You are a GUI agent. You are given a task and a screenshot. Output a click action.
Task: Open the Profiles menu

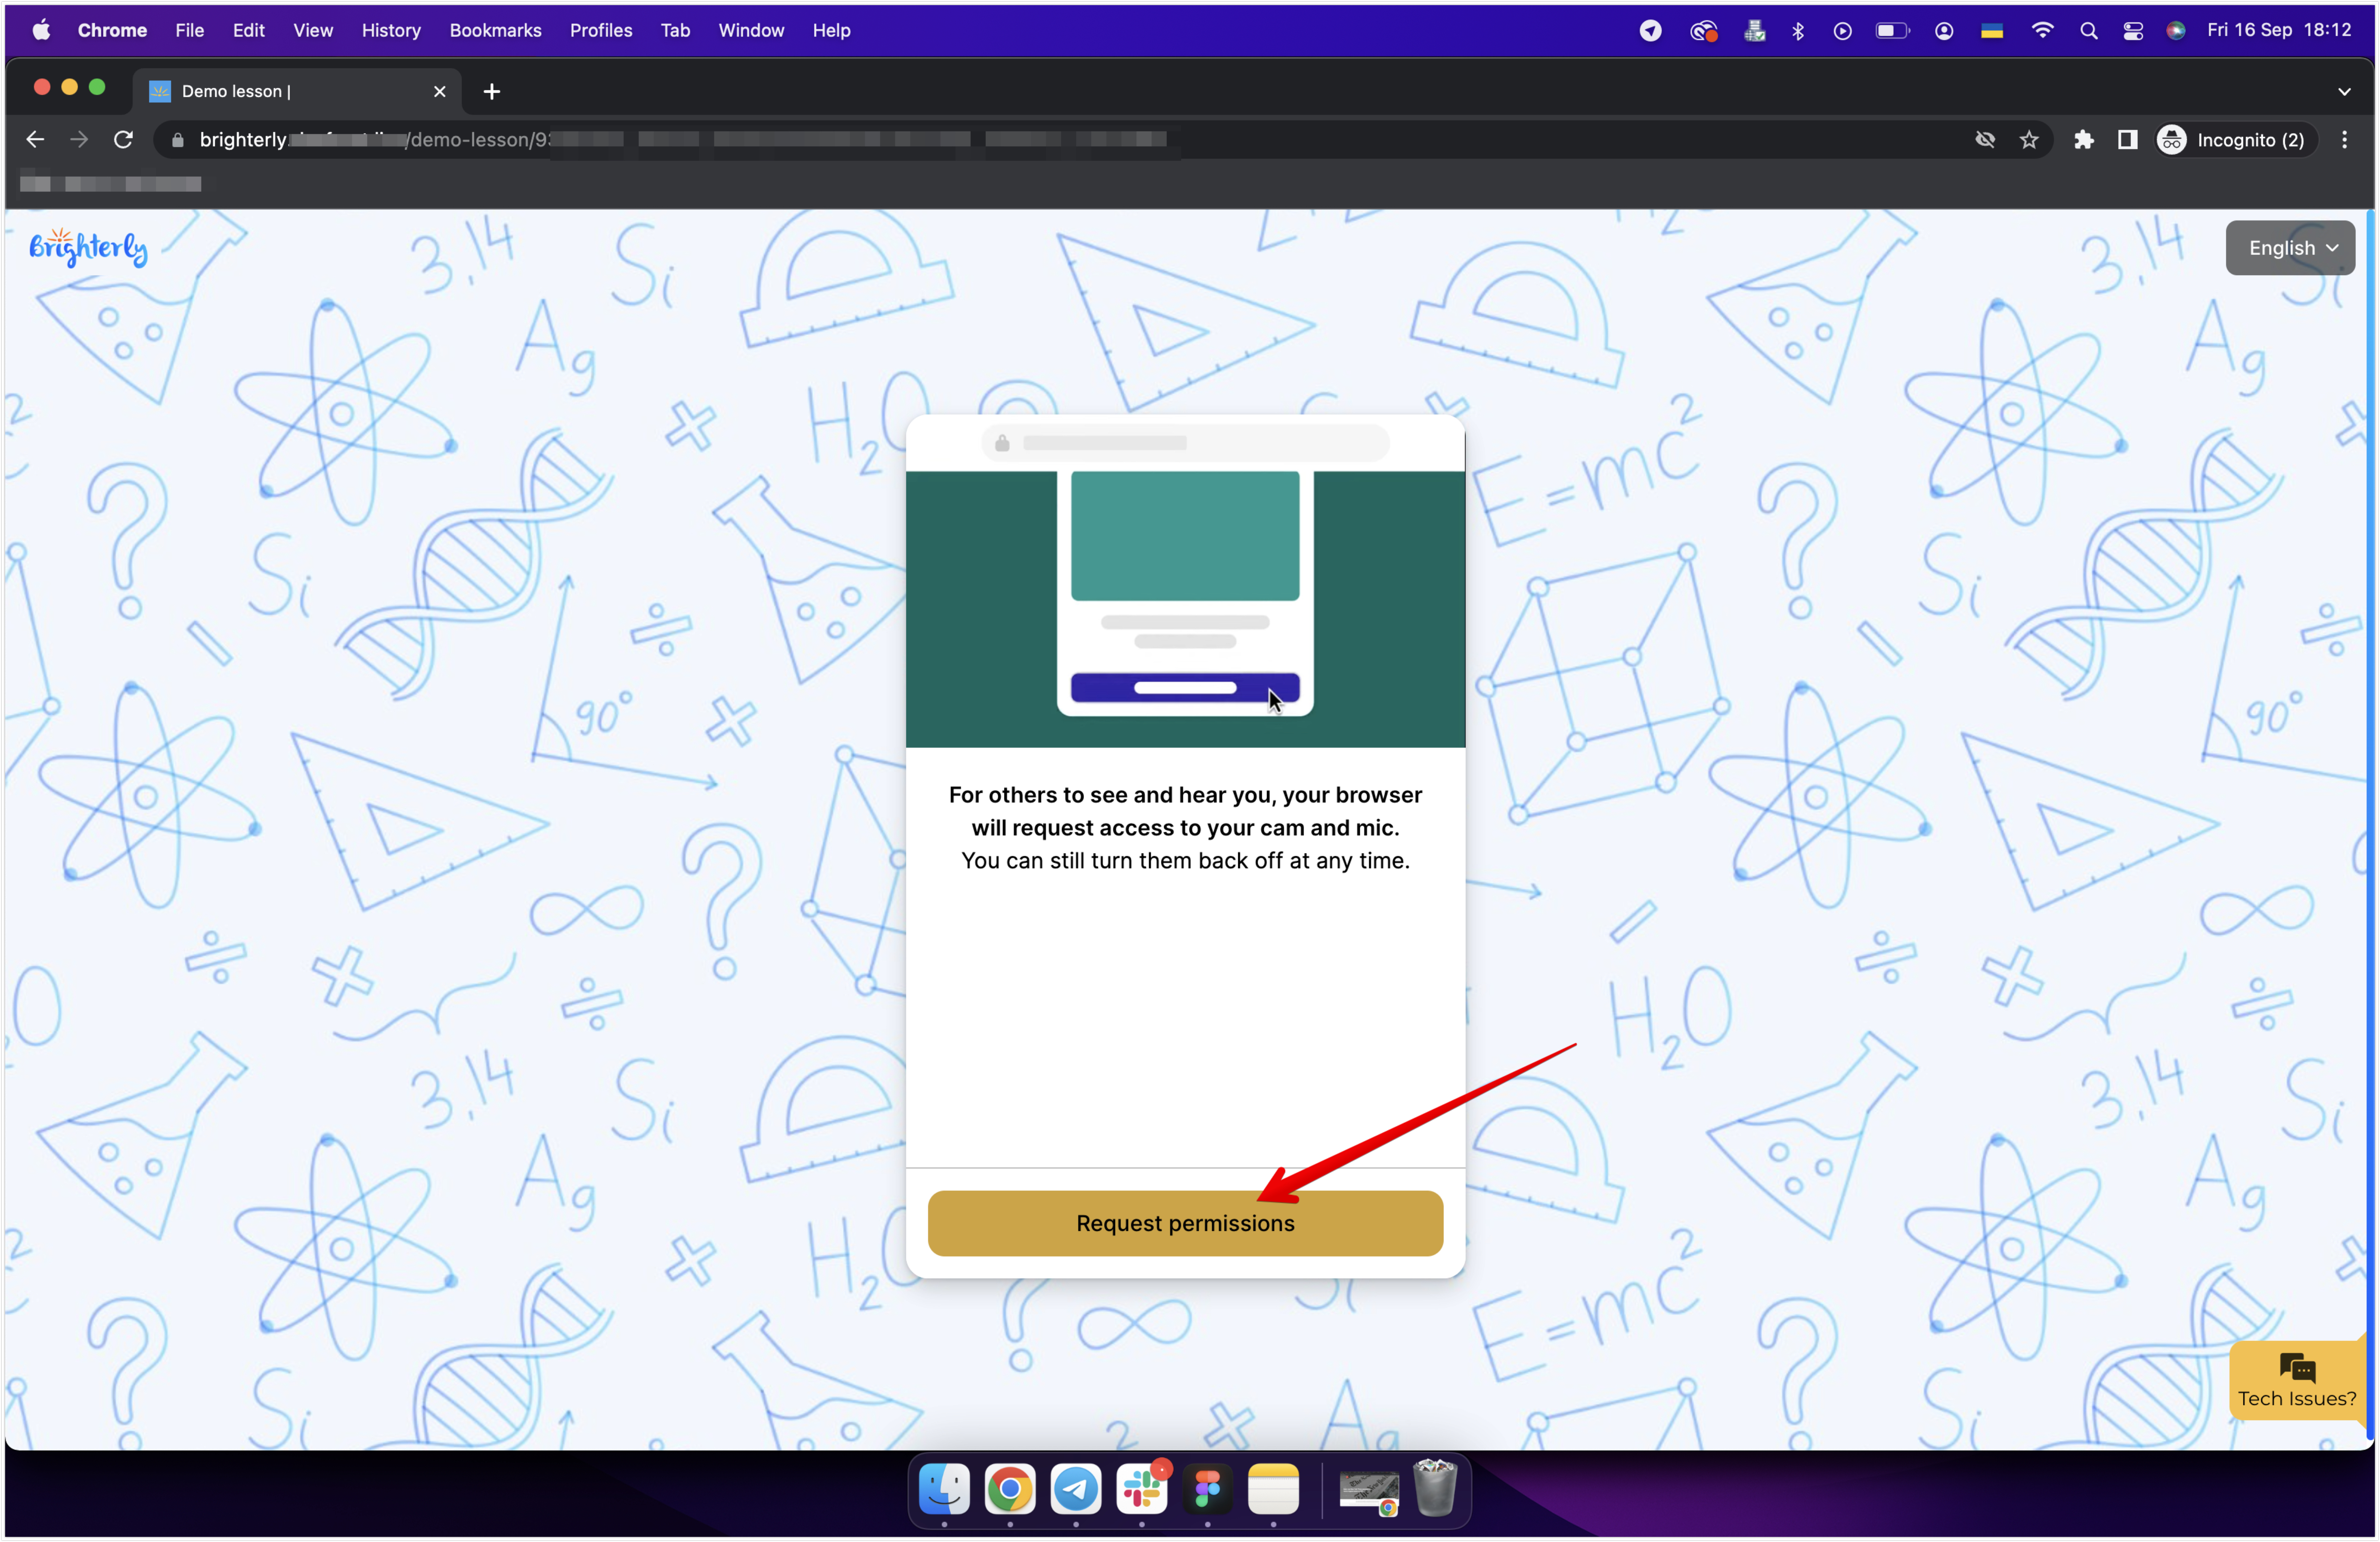[601, 31]
